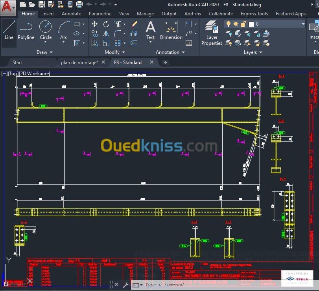The height and width of the screenshot is (291, 319).
Task: Use the Stretch tool
Action: pos(95,43)
